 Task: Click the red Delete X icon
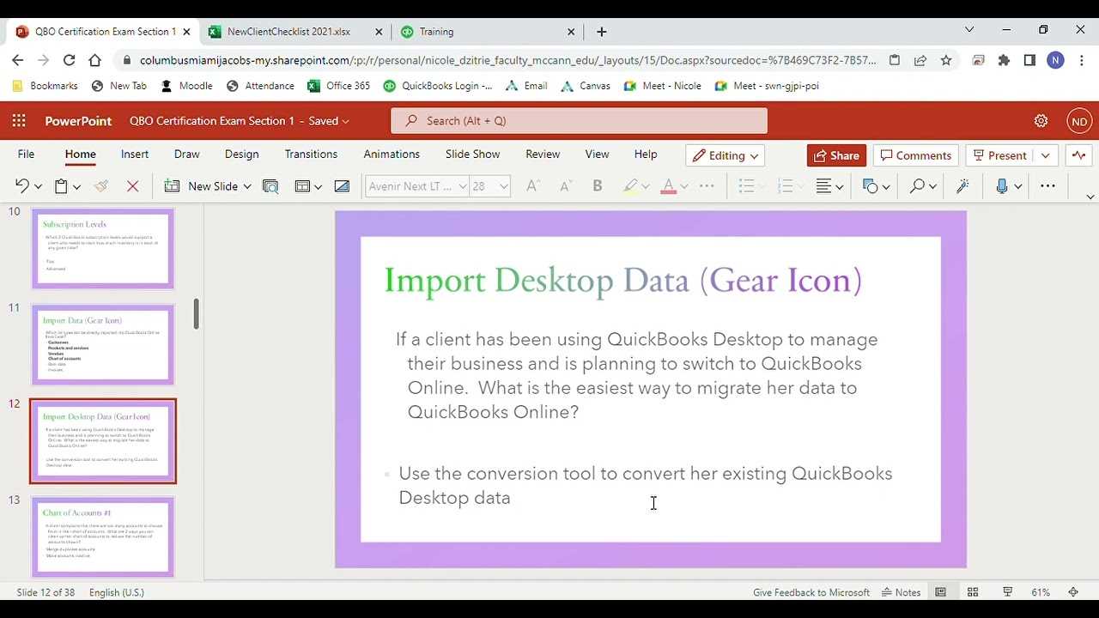click(x=132, y=186)
